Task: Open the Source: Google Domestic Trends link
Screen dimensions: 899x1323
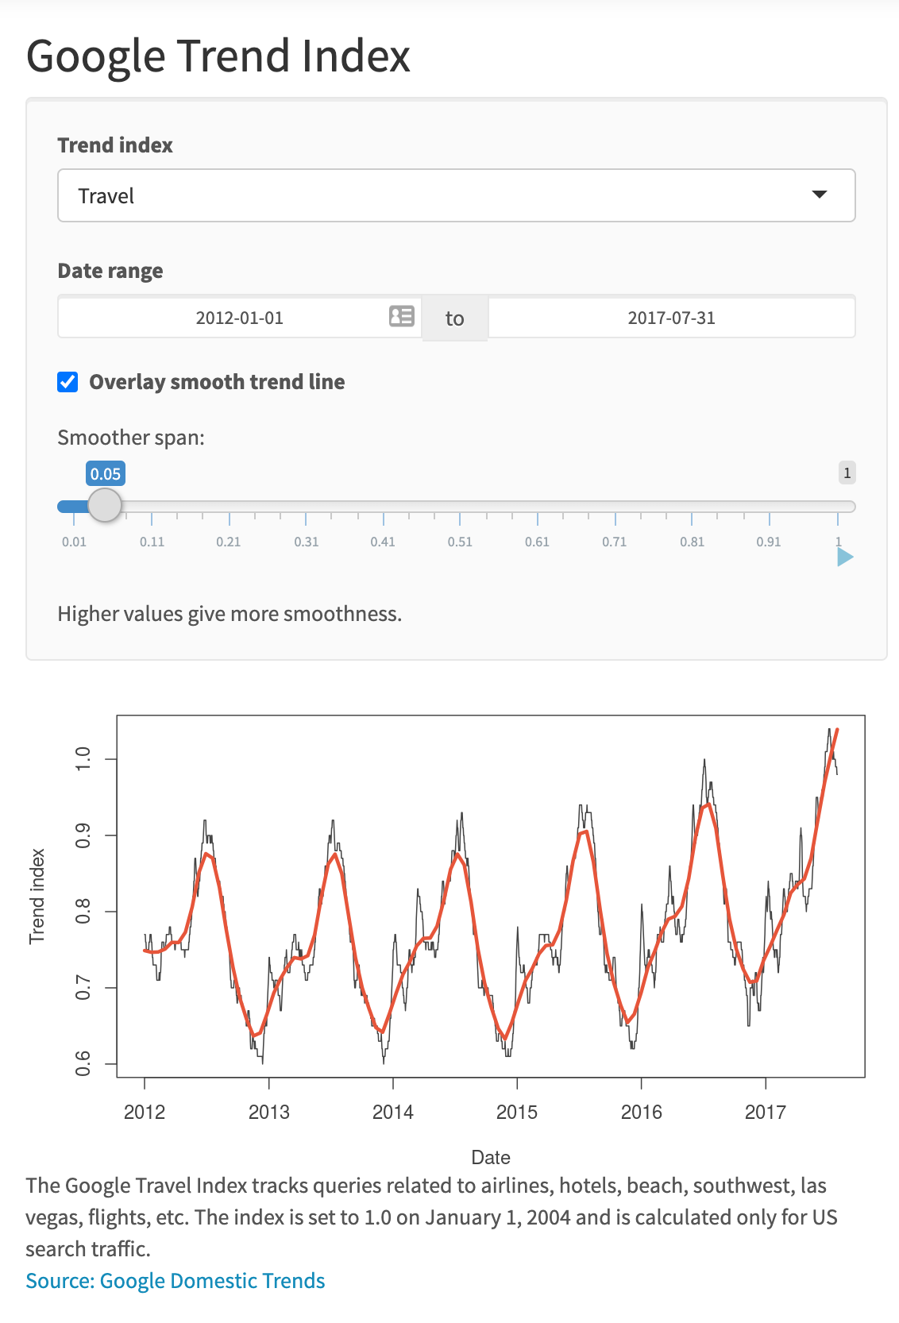Action: 176,1281
